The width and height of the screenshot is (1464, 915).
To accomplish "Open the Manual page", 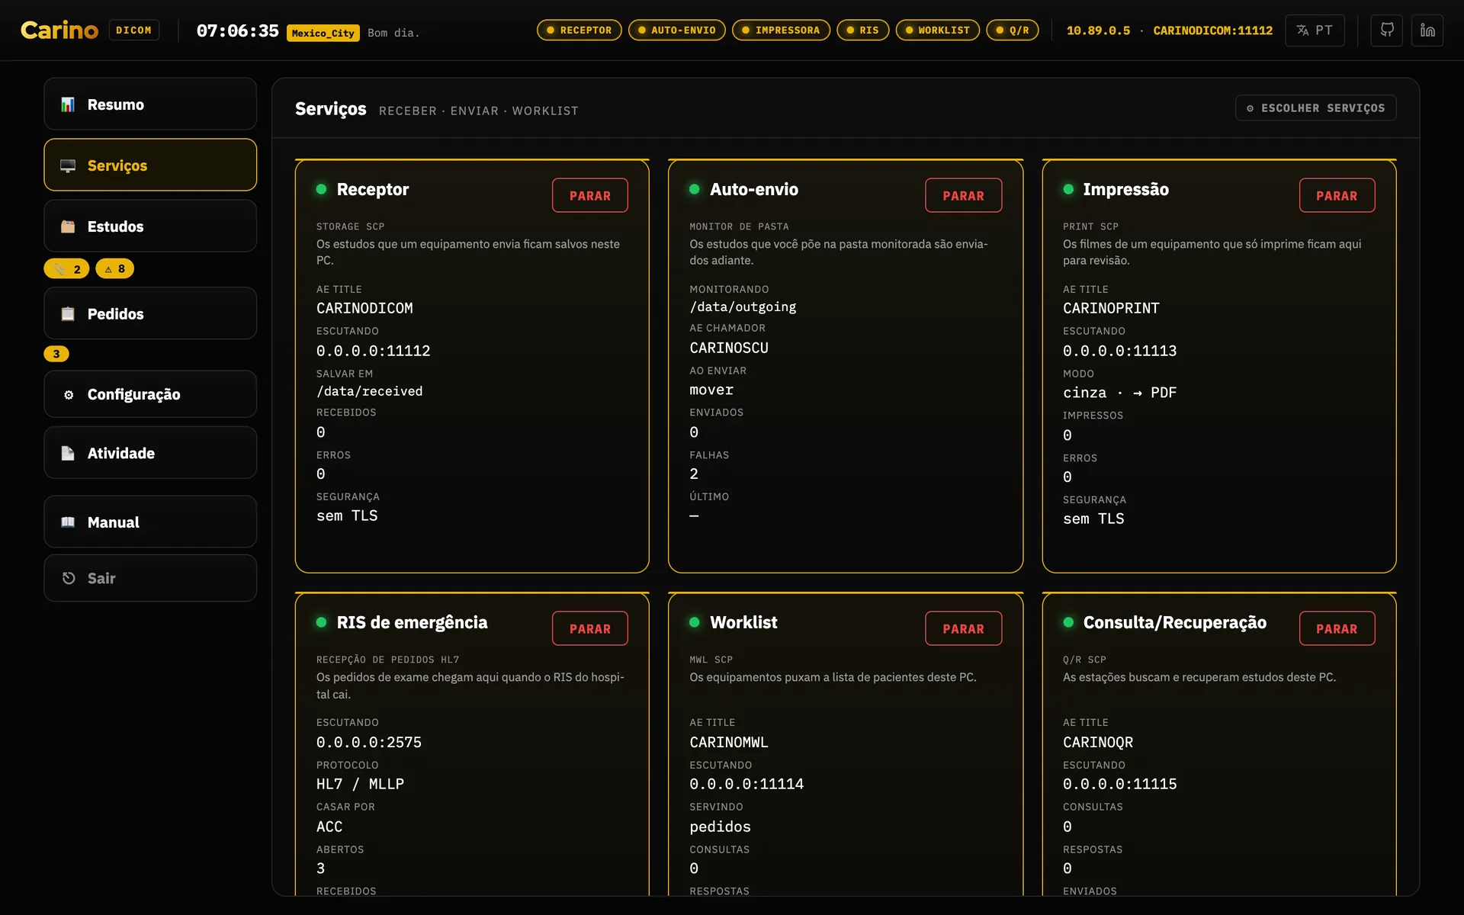I will click(150, 522).
